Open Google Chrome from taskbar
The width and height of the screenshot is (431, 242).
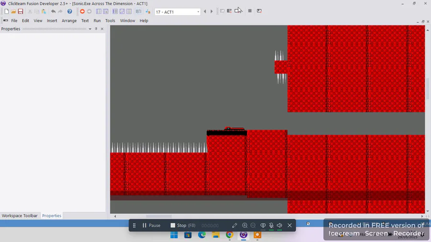pos(229,235)
